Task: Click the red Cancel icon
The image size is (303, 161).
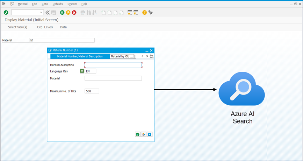Action: click(74, 13)
